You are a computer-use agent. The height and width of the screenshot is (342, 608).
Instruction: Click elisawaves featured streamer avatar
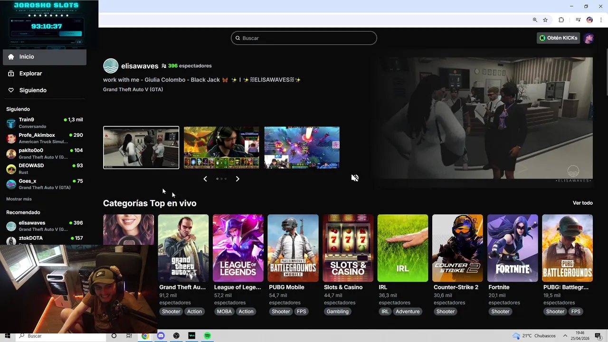point(111,66)
